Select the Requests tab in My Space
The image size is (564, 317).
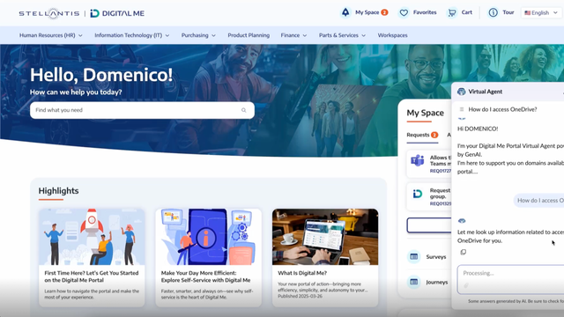pyautogui.click(x=422, y=135)
